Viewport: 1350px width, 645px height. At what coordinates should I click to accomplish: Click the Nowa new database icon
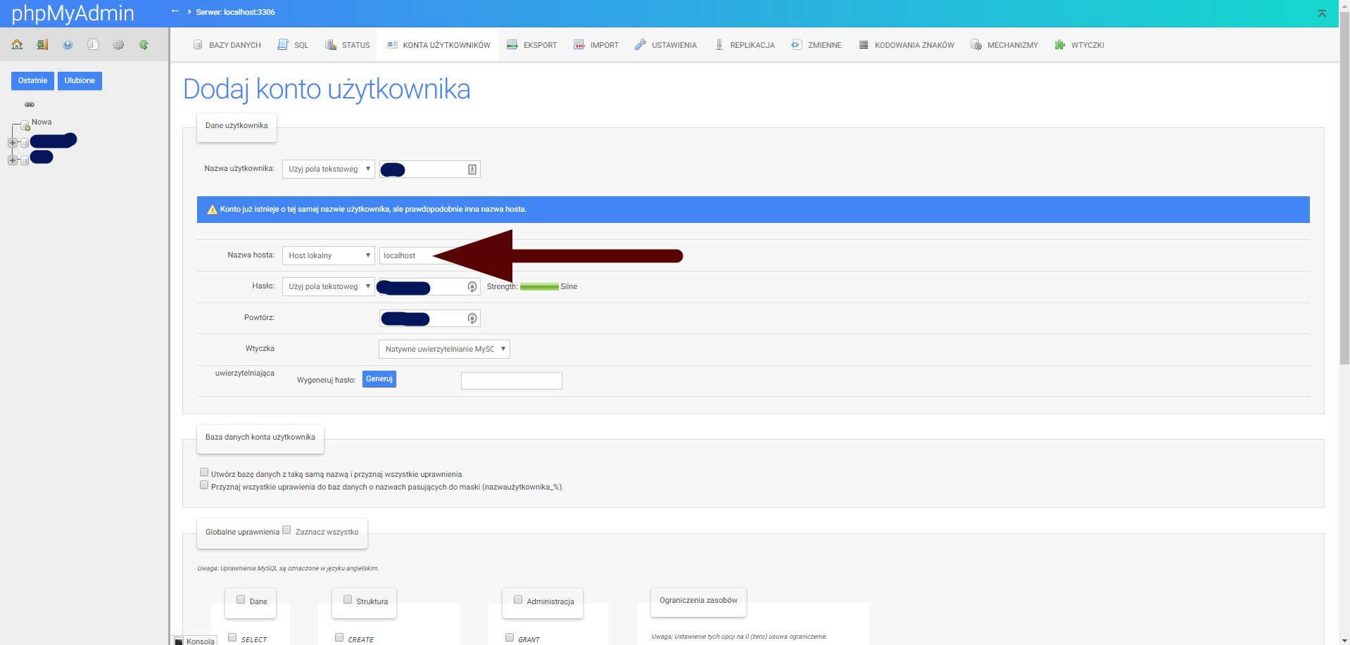(25, 125)
